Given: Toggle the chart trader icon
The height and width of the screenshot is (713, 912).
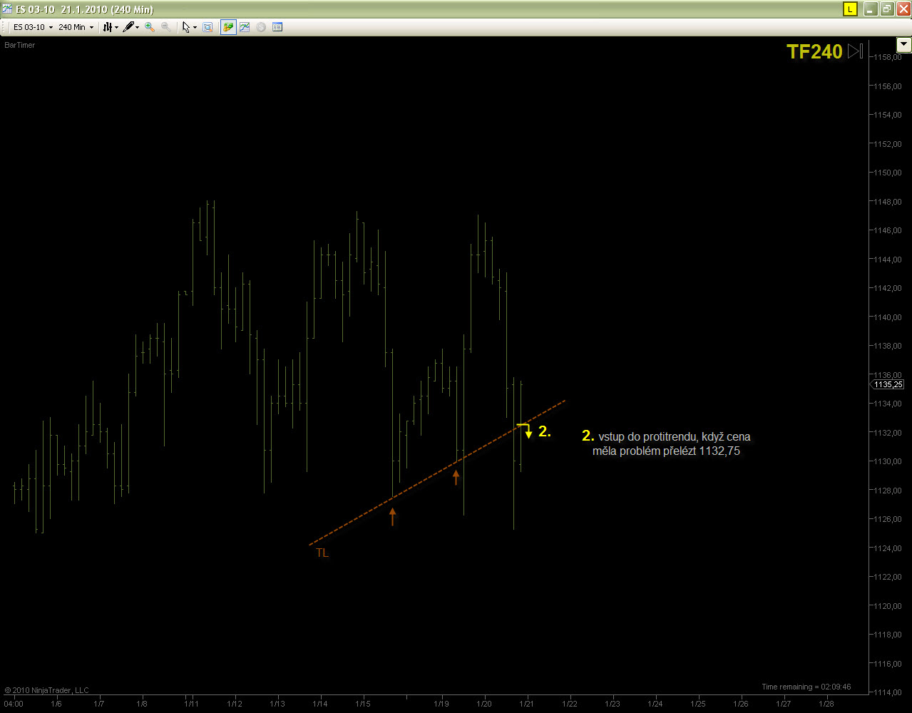Looking at the screenshot, I should pos(228,27).
